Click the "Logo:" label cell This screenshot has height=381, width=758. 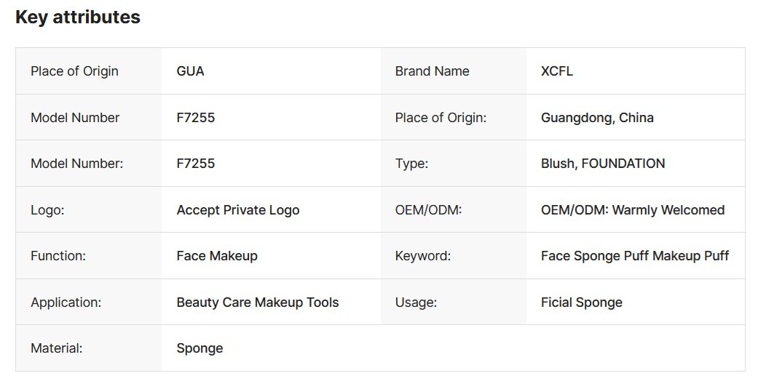click(48, 210)
